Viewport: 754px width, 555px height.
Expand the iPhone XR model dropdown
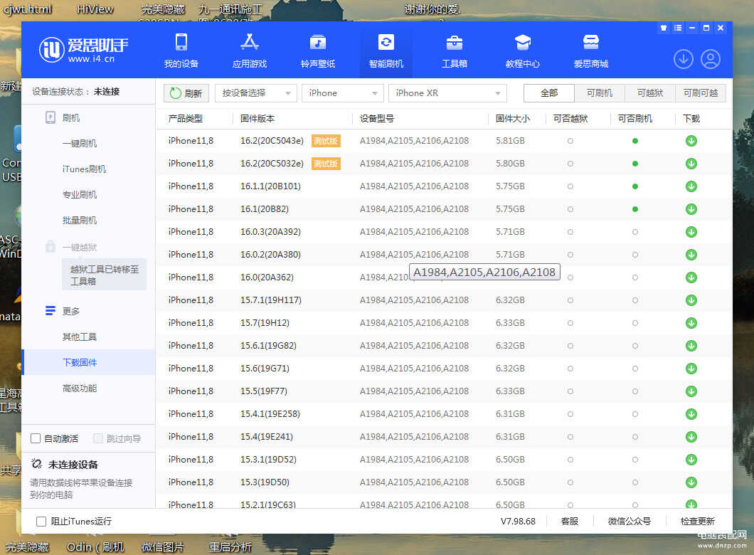pyautogui.click(x=447, y=92)
